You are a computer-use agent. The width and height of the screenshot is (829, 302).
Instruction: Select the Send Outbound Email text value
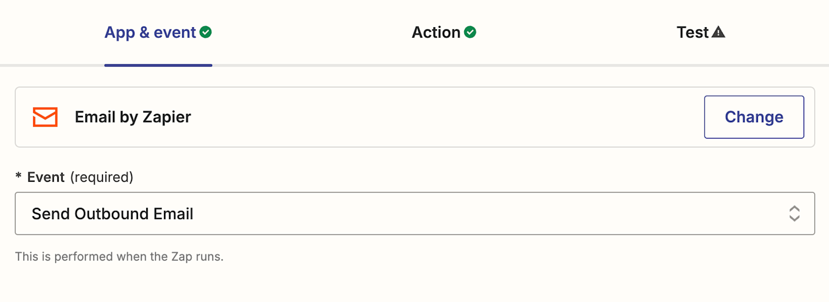(113, 214)
